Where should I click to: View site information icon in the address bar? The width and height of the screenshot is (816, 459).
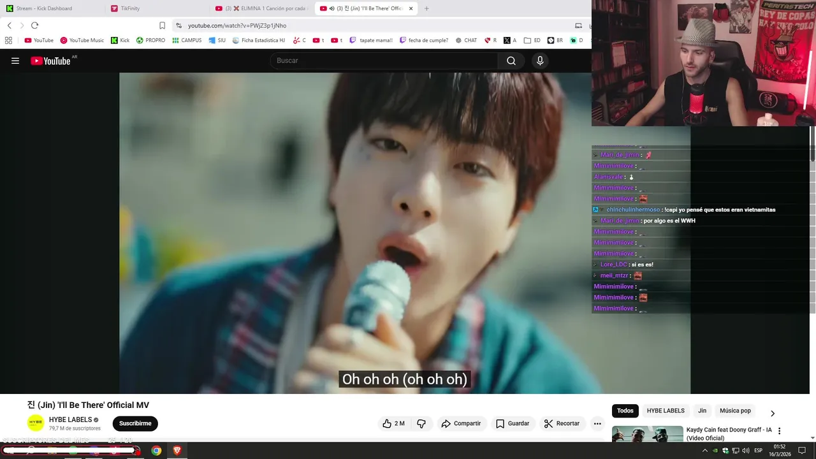coord(179,25)
